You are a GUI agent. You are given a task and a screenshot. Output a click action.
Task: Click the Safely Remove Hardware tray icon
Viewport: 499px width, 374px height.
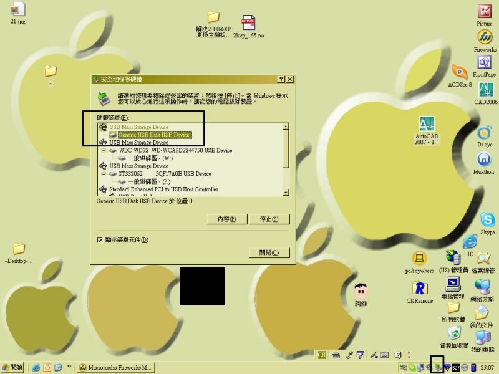438,368
